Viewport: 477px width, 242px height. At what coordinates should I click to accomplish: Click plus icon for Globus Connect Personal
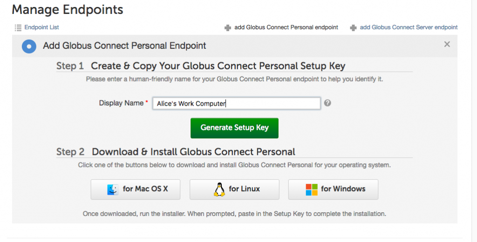(228, 28)
